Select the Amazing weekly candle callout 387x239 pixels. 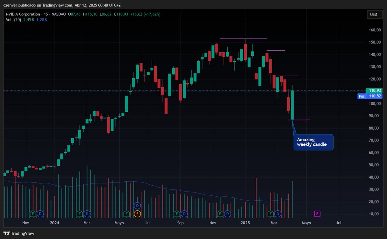click(313, 142)
